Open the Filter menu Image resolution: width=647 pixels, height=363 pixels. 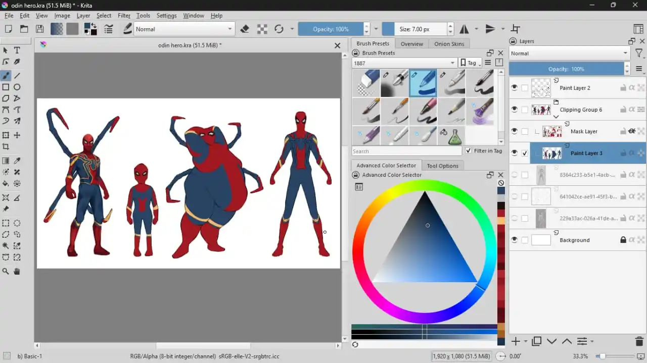(x=124, y=16)
